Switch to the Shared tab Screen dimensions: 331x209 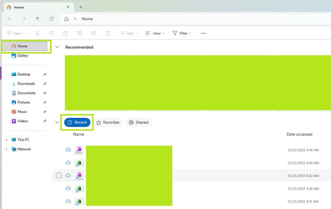(139, 123)
